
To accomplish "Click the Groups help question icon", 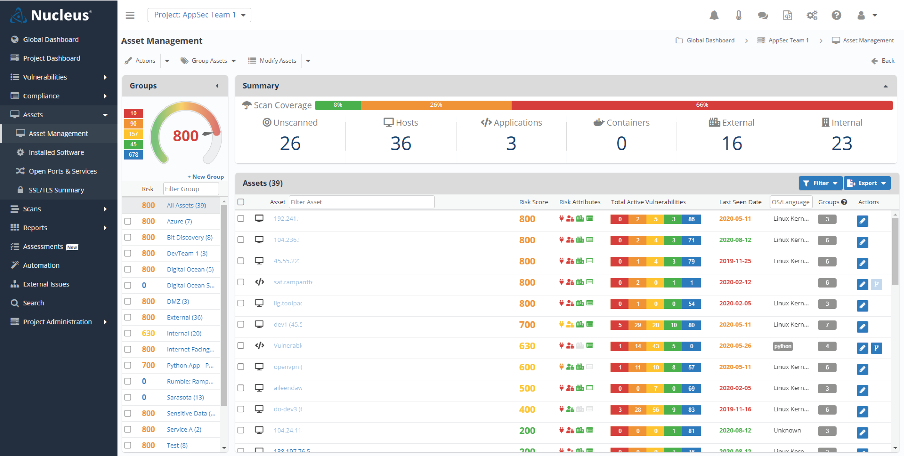I will pos(844,202).
